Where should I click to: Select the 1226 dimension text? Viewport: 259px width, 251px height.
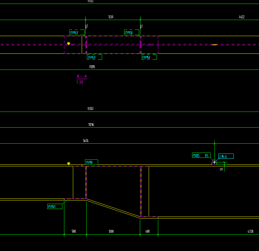pos(111,17)
